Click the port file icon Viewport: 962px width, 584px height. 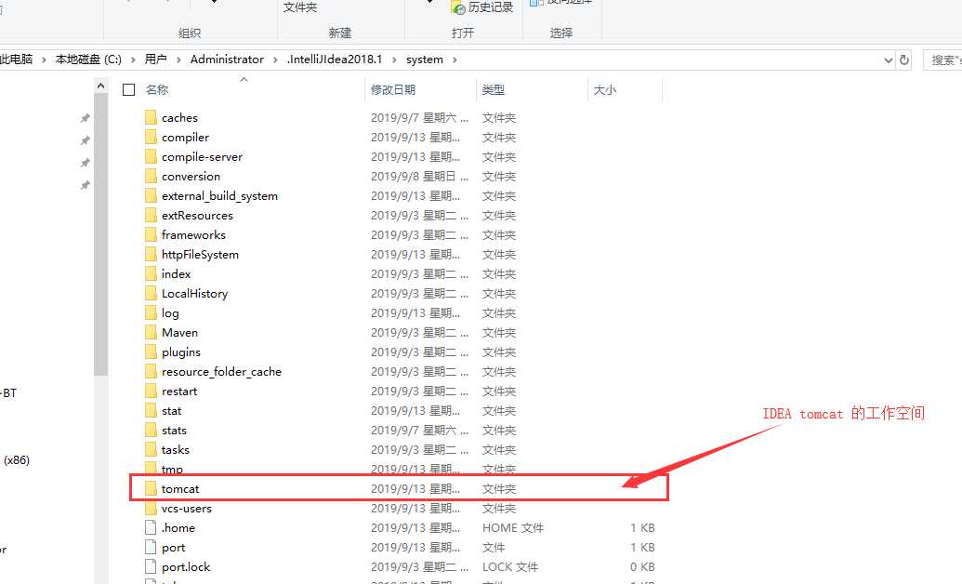click(151, 547)
